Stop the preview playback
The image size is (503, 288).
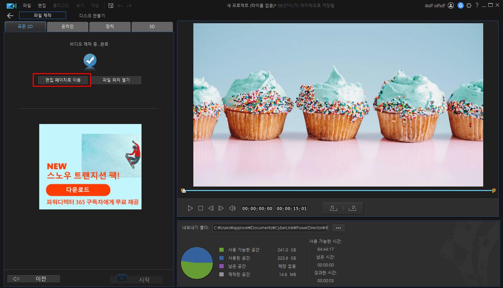201,208
